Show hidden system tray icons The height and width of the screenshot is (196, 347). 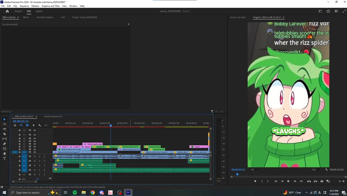(x=306, y=193)
